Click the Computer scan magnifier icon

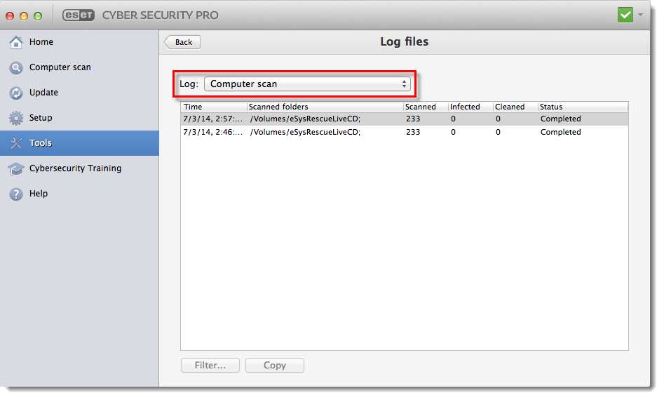(16, 67)
